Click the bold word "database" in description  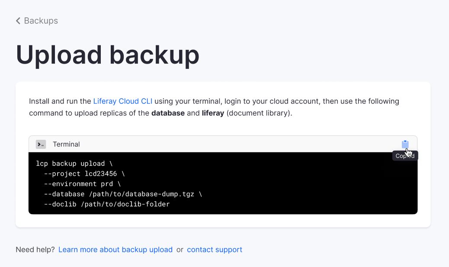[168, 113]
